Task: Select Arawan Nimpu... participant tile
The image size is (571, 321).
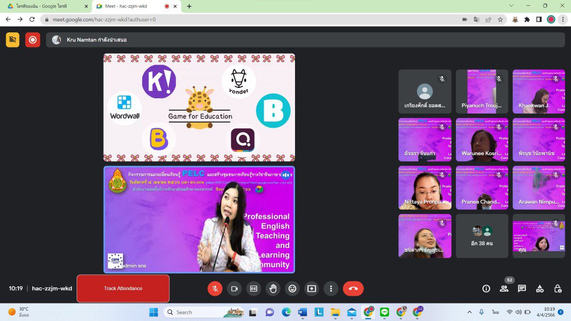Action: point(539,188)
